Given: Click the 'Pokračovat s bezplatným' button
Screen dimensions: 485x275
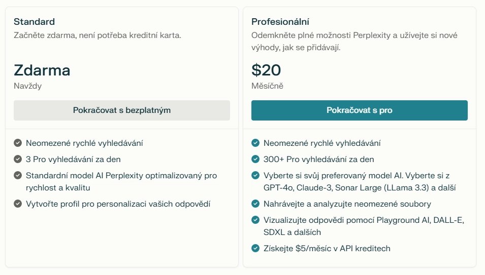Looking at the screenshot, I should [122, 110].
